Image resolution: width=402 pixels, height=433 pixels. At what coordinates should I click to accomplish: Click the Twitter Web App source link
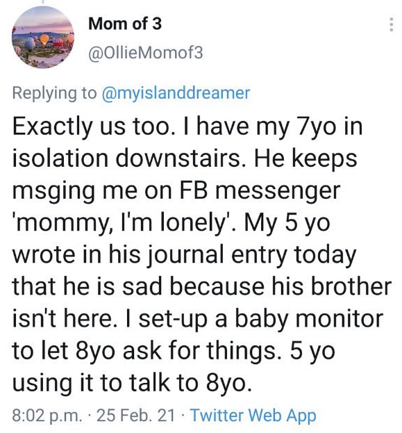[253, 415]
